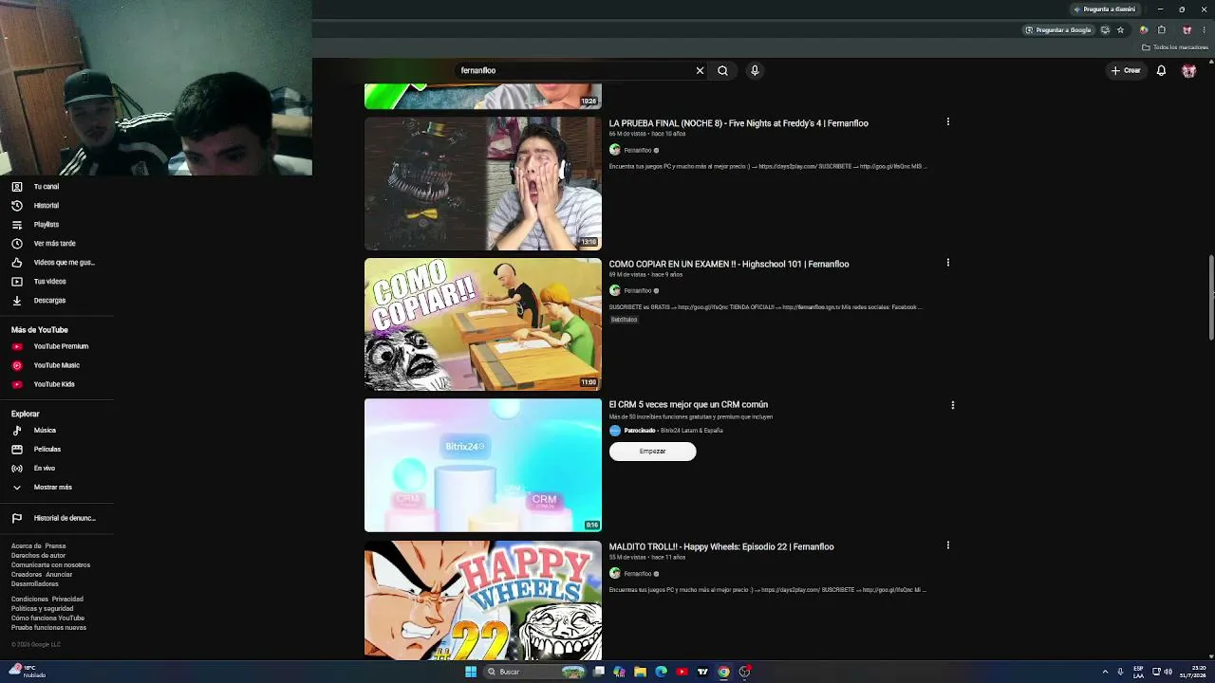Image resolution: width=1215 pixels, height=683 pixels.
Task: Click the magnifying glass search button
Action: click(722, 70)
